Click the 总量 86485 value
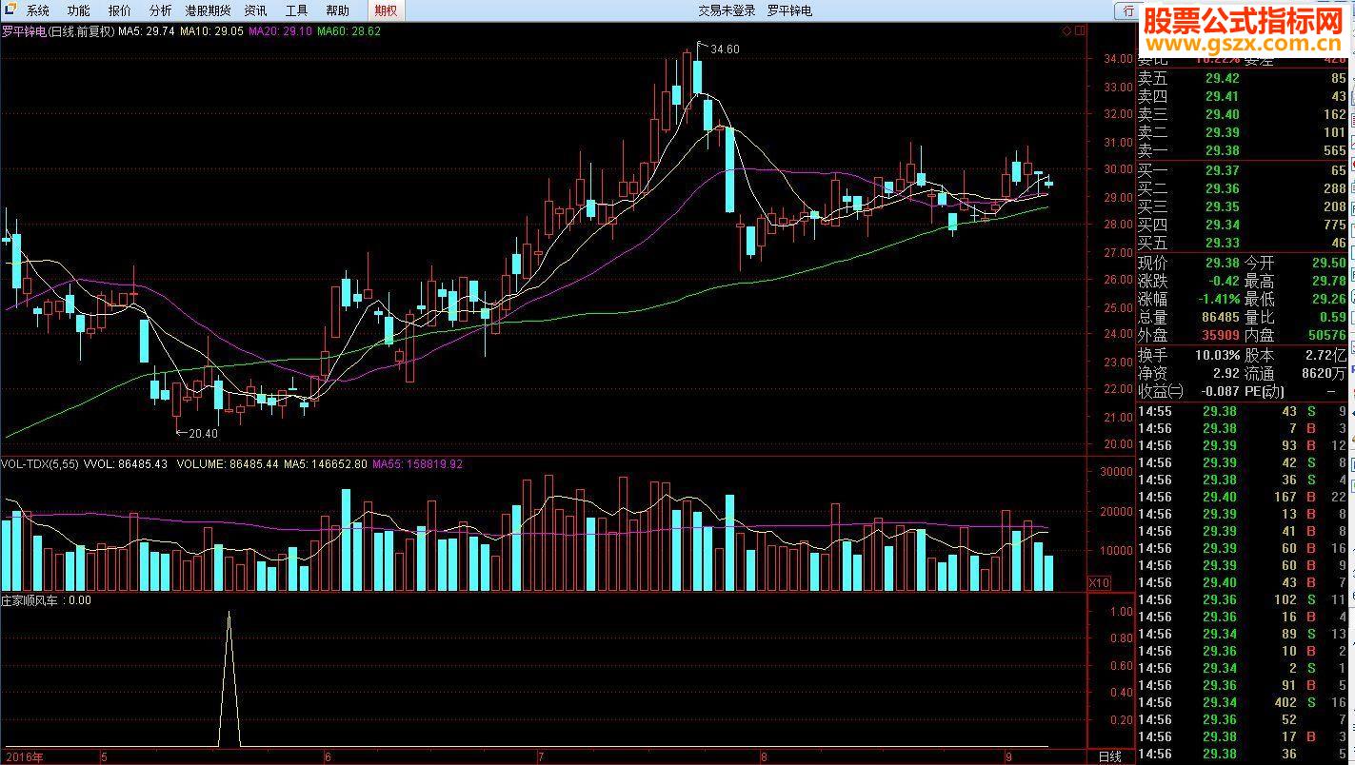The width and height of the screenshot is (1355, 765). 1220,318
